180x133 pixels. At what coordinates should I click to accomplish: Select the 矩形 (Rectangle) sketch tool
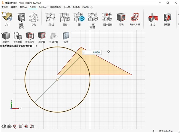coord(65,18)
